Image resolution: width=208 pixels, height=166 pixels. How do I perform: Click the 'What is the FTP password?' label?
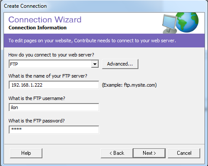point(36,121)
